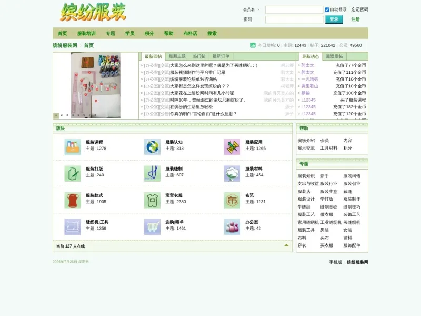
Task: Open the 工具材料 help link
Action: (x=328, y=148)
